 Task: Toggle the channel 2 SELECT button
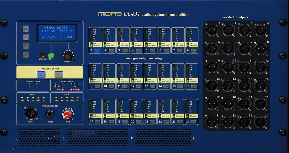[x=111, y=51]
